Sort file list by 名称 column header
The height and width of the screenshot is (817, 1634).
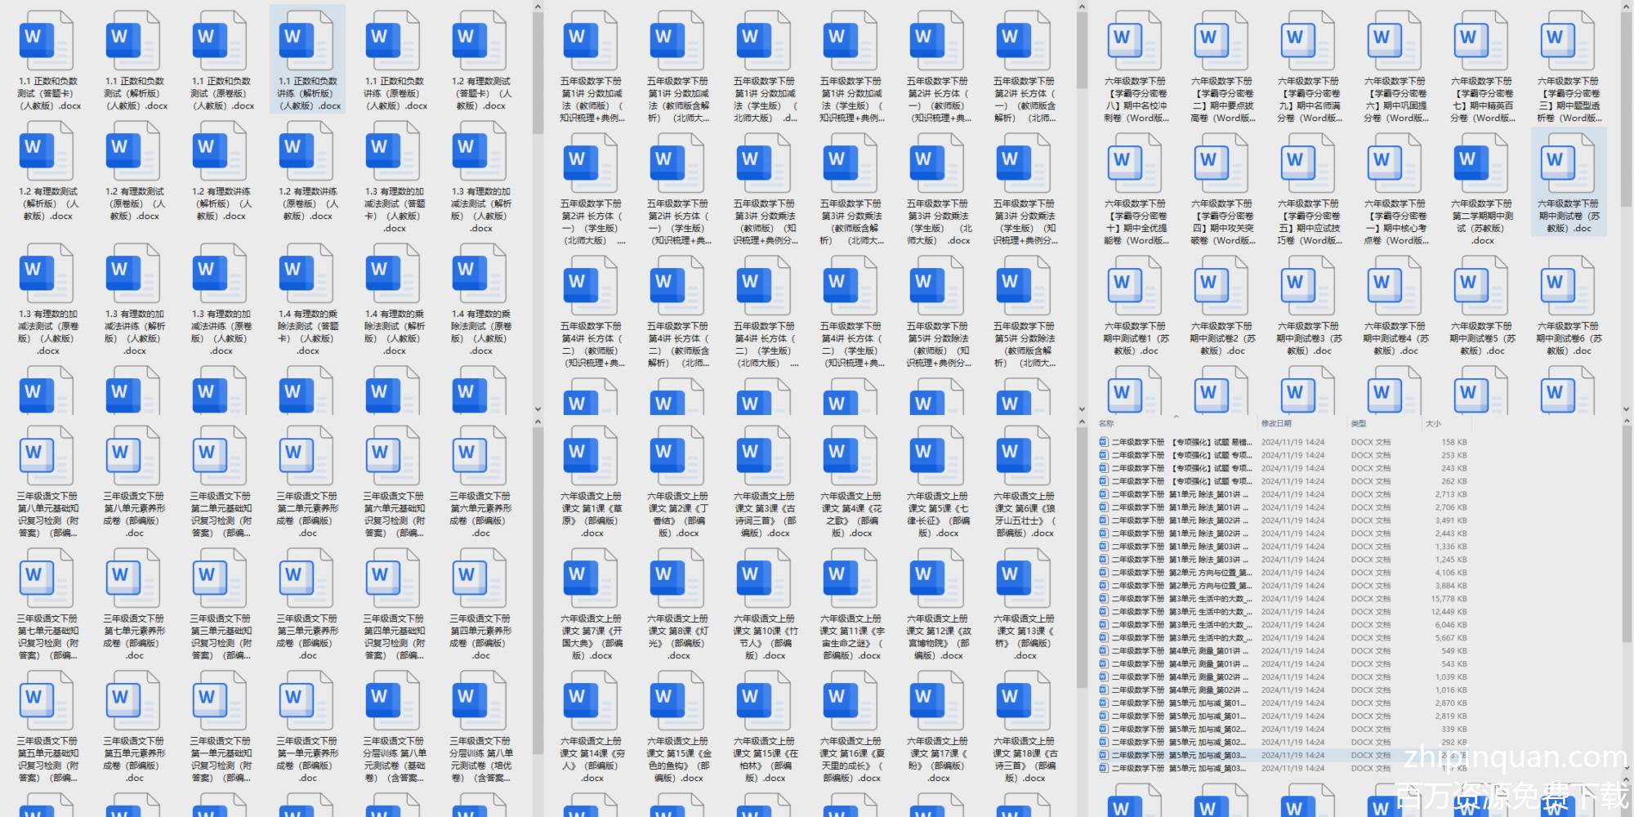point(1107,424)
